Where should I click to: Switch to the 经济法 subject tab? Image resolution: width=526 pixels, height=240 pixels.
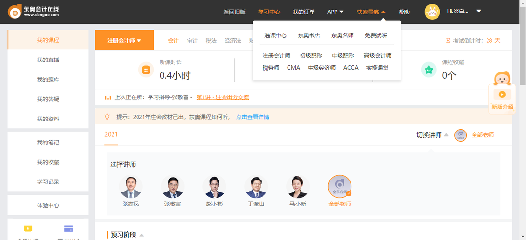coord(233,40)
